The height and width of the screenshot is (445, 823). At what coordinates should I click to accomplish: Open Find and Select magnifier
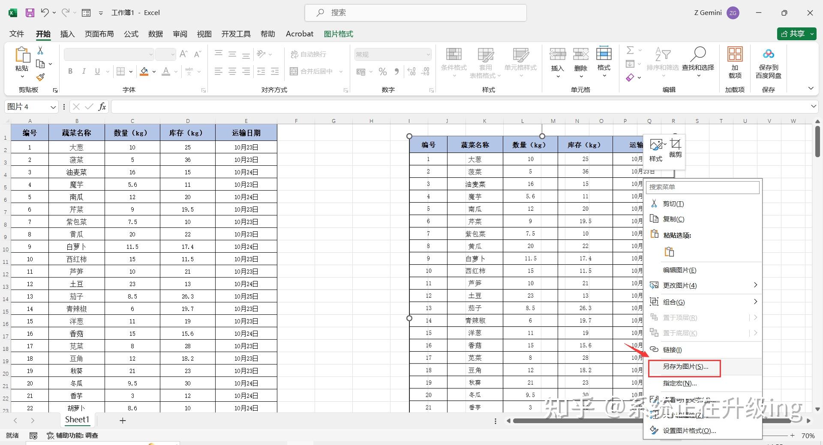tap(698, 54)
